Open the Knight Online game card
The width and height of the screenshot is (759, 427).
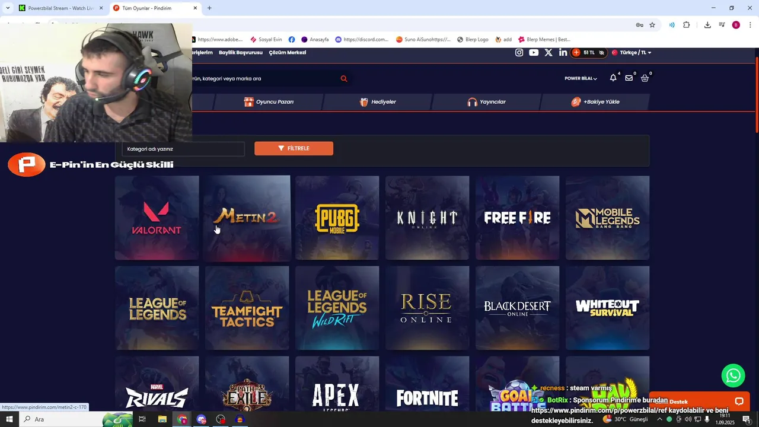pos(428,218)
